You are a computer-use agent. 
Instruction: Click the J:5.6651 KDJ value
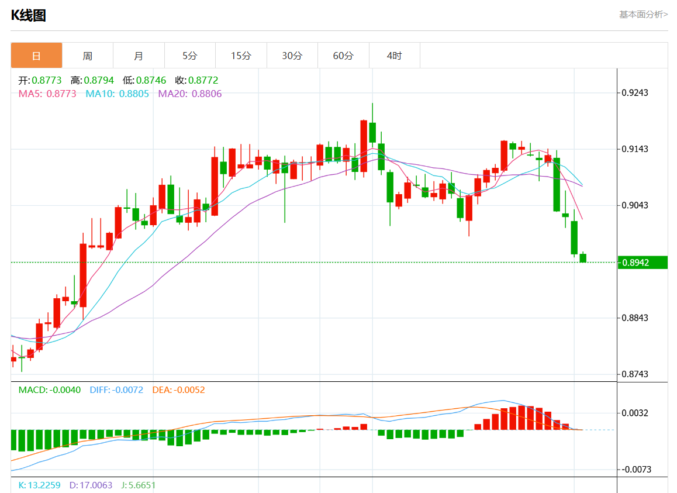[x=138, y=485]
